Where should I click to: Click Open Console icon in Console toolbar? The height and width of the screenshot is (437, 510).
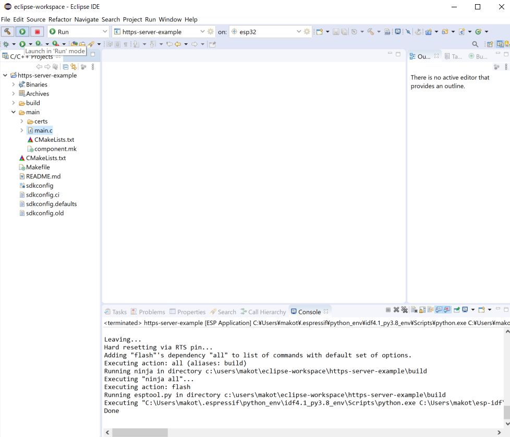pos(482,310)
